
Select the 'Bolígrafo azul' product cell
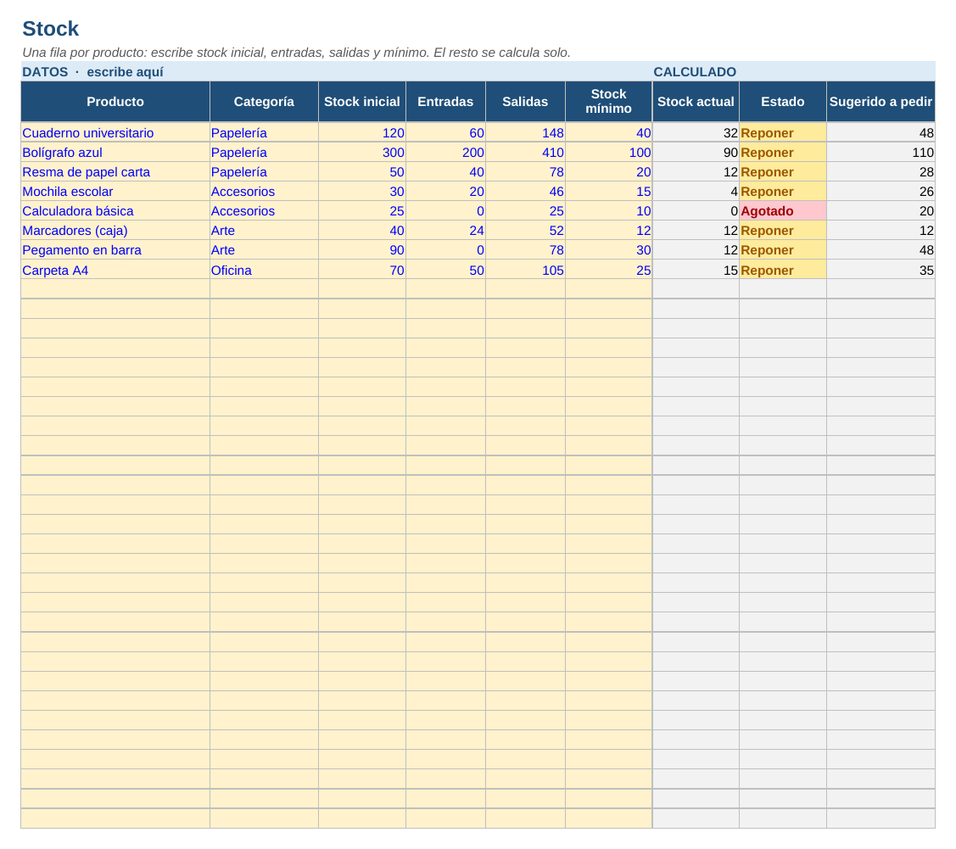pos(115,153)
